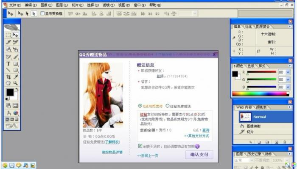
Task: Select the Slice tool in toolbox
Action: 8,42
